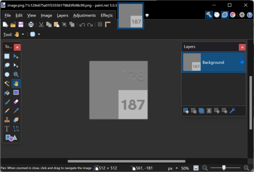Screen dimensions: 254x172
Task: Click the zoom out magnifier
Action: pyautogui.click(x=205, y=168)
